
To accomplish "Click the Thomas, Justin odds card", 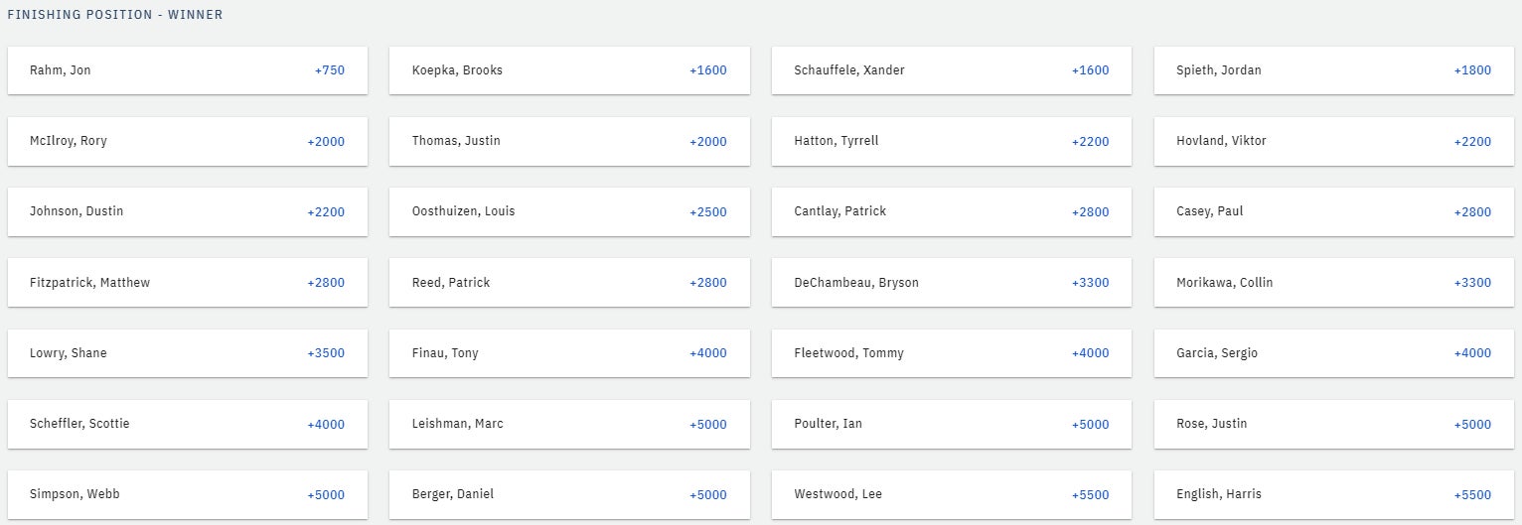I will [x=569, y=141].
